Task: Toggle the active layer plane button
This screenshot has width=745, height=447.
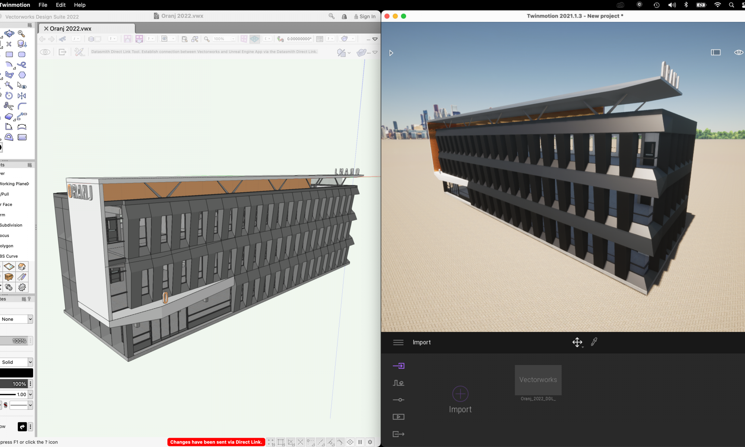Action: (255, 39)
